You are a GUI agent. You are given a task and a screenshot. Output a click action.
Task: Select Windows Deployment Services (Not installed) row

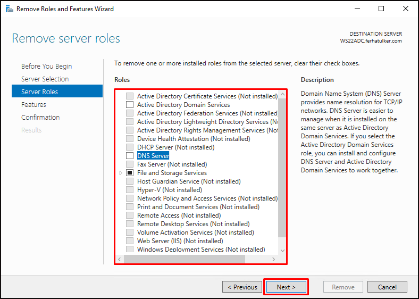tap(201, 250)
